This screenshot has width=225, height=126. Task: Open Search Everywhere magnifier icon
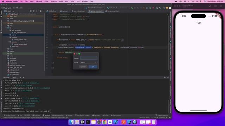tap(164, 8)
